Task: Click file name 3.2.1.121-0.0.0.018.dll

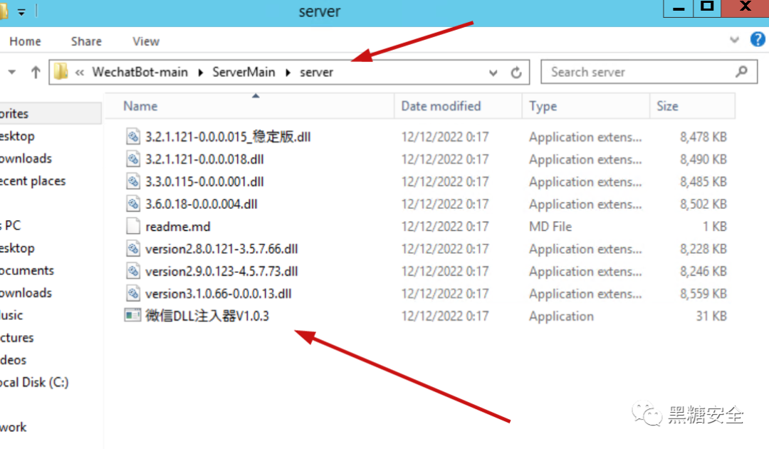Action: 204,159
